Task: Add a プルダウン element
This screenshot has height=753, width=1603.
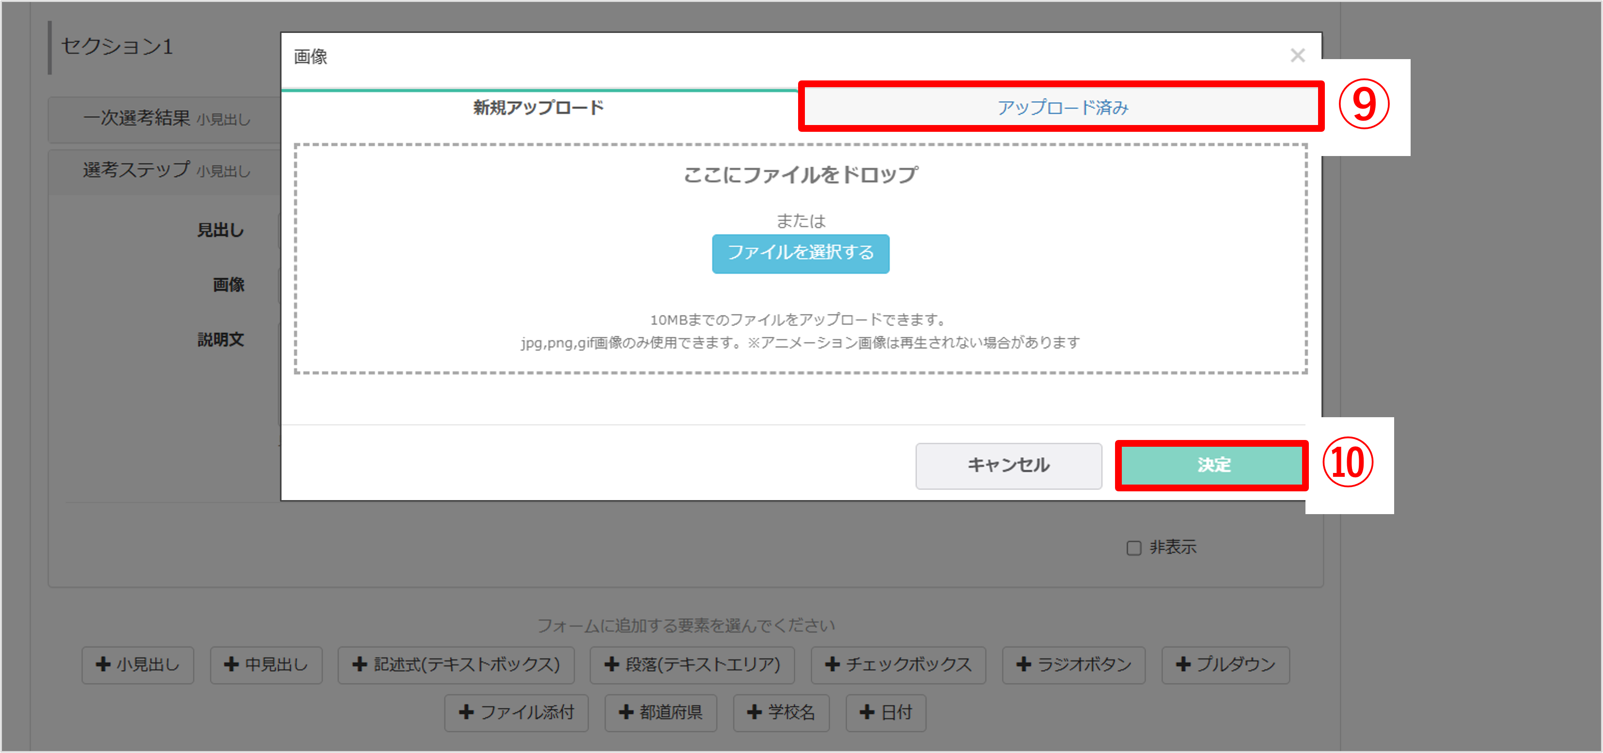Action: point(1226,665)
